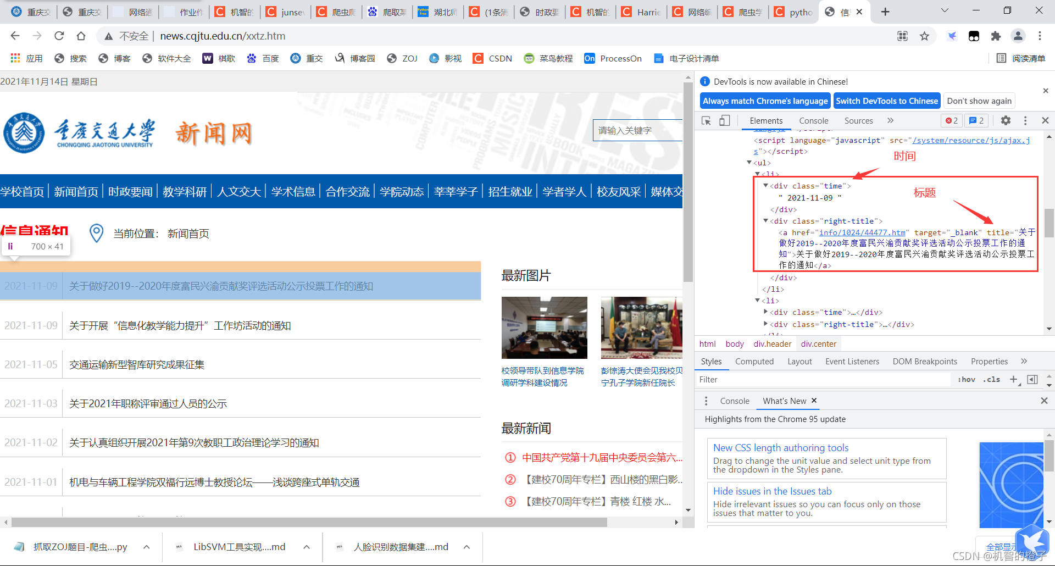
Task: Close the DevTools bottom drawer
Action: click(x=1044, y=401)
